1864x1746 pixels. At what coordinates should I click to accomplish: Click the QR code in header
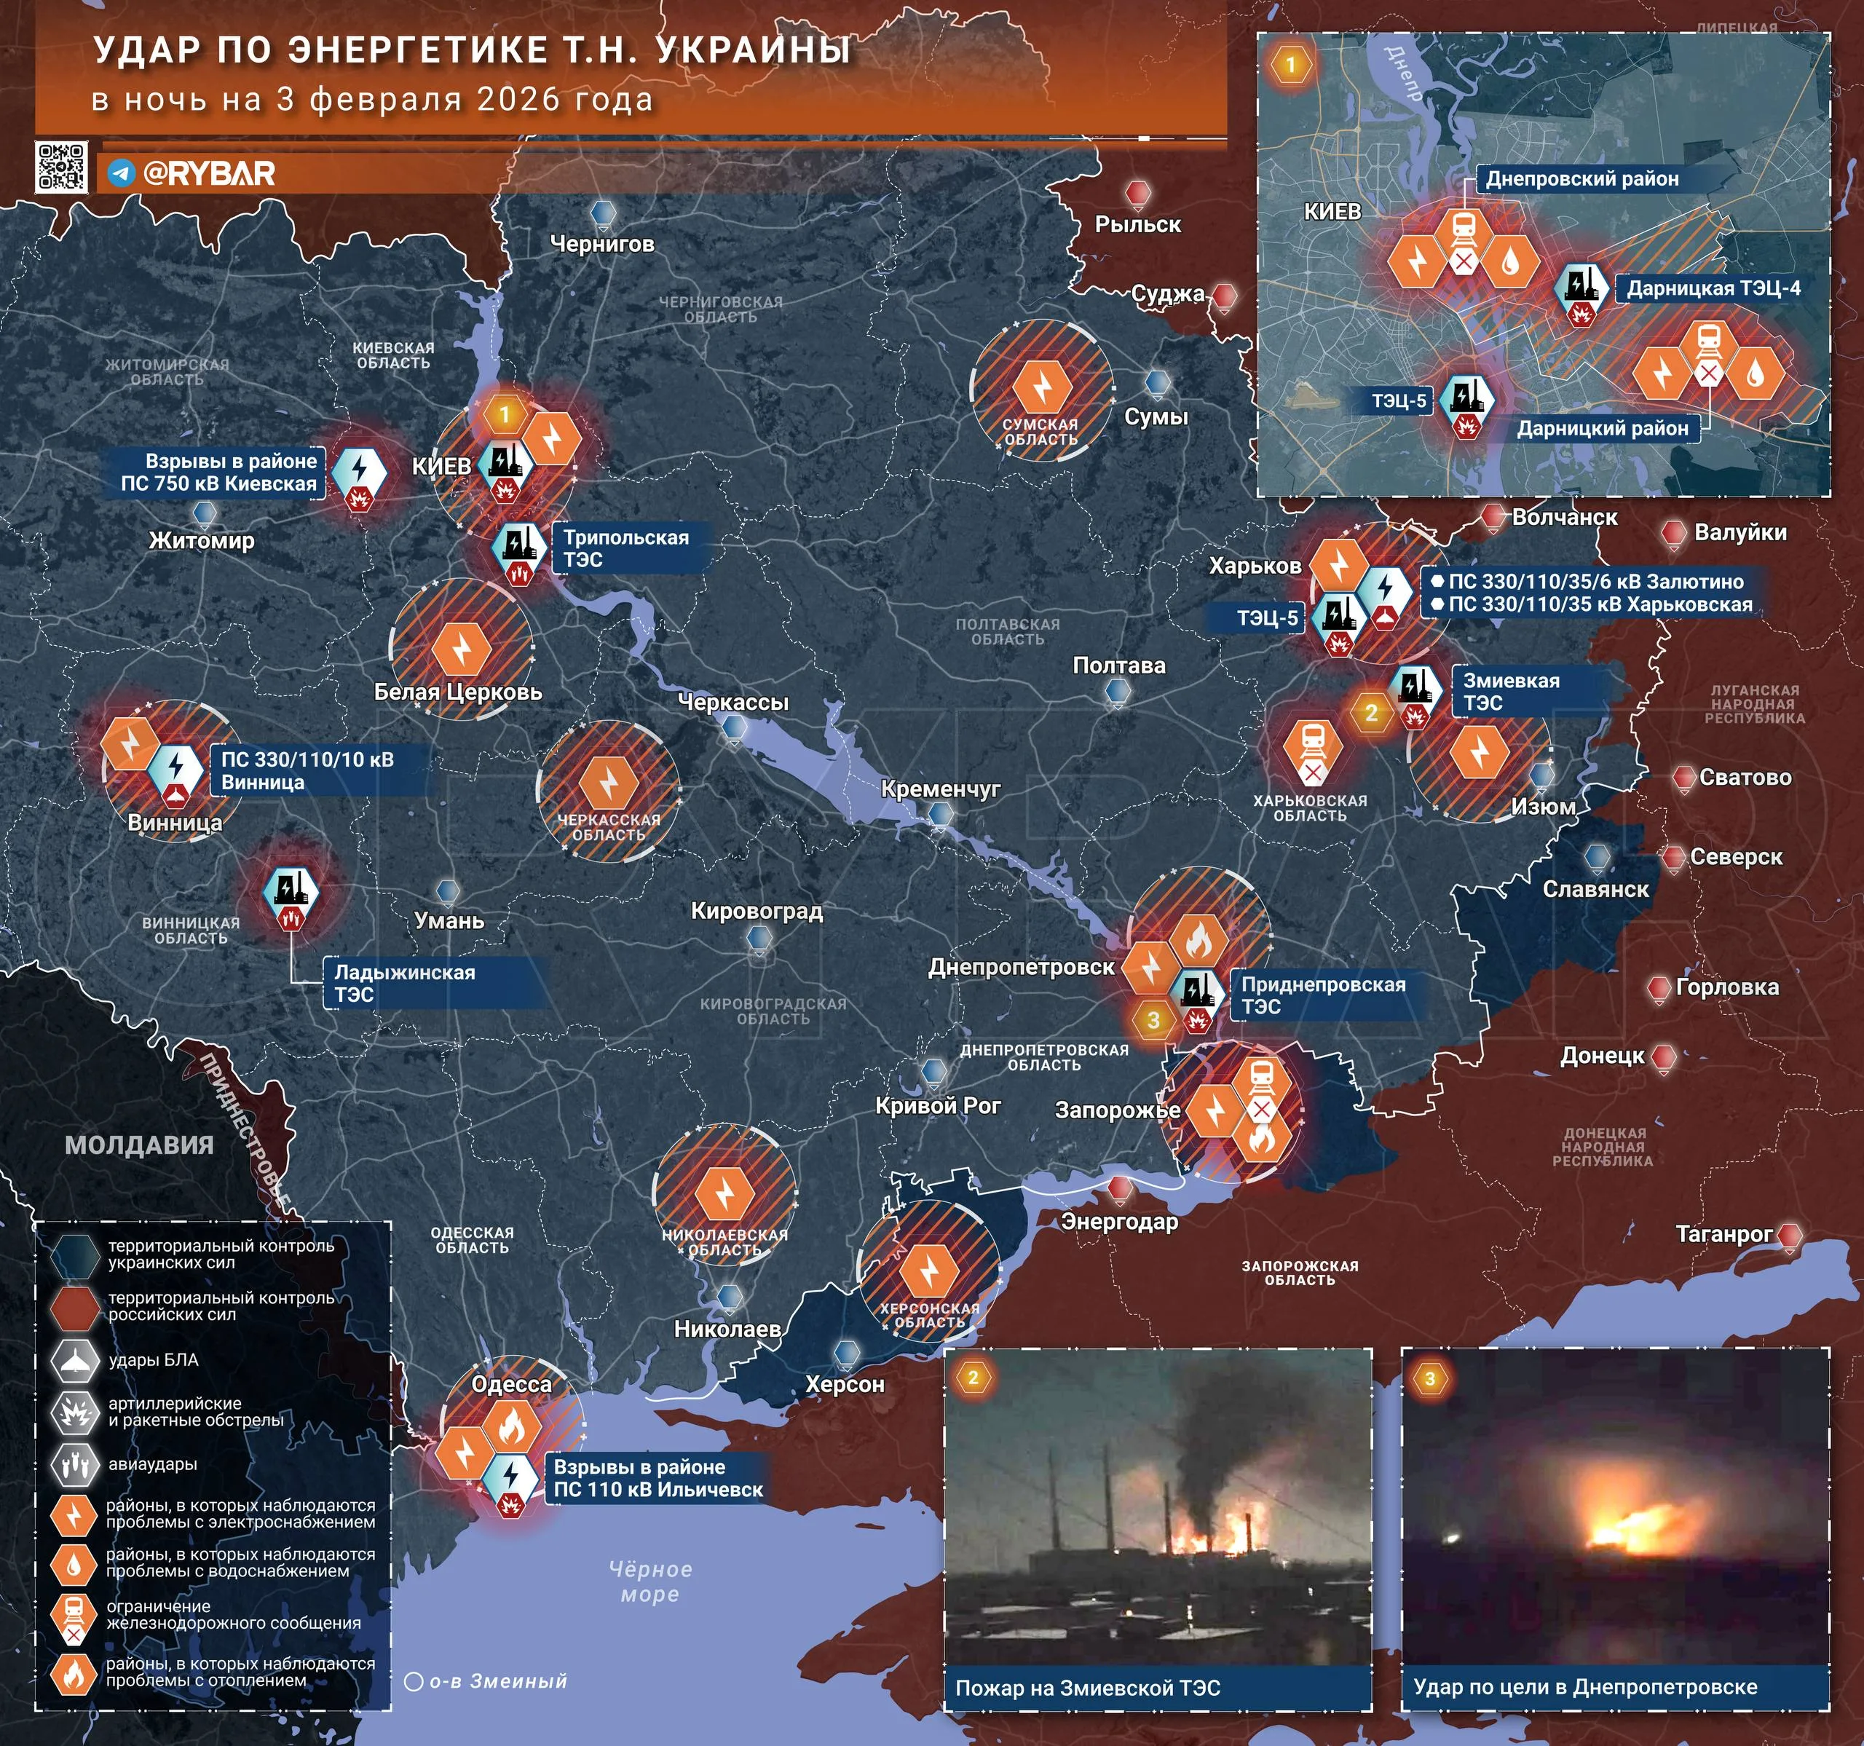pos(61,167)
